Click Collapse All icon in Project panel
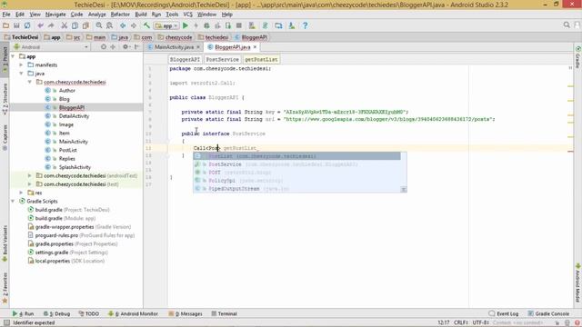 point(113,47)
